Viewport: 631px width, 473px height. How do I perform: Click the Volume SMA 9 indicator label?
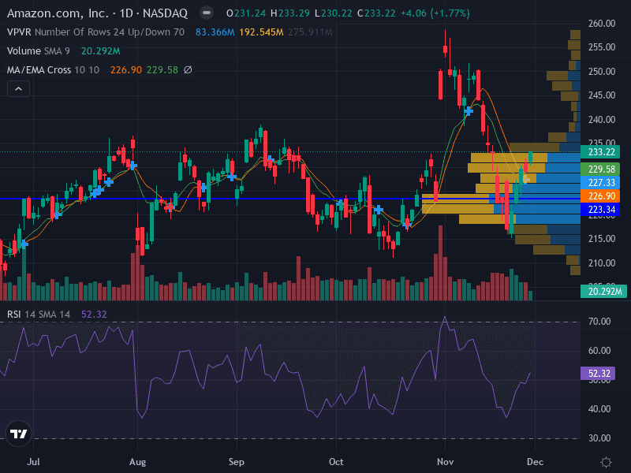pyautogui.click(x=38, y=50)
